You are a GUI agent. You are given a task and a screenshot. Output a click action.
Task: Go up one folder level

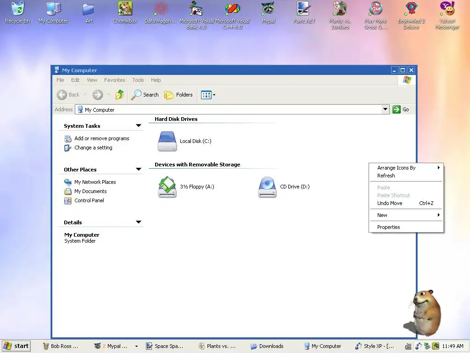pyautogui.click(x=120, y=95)
